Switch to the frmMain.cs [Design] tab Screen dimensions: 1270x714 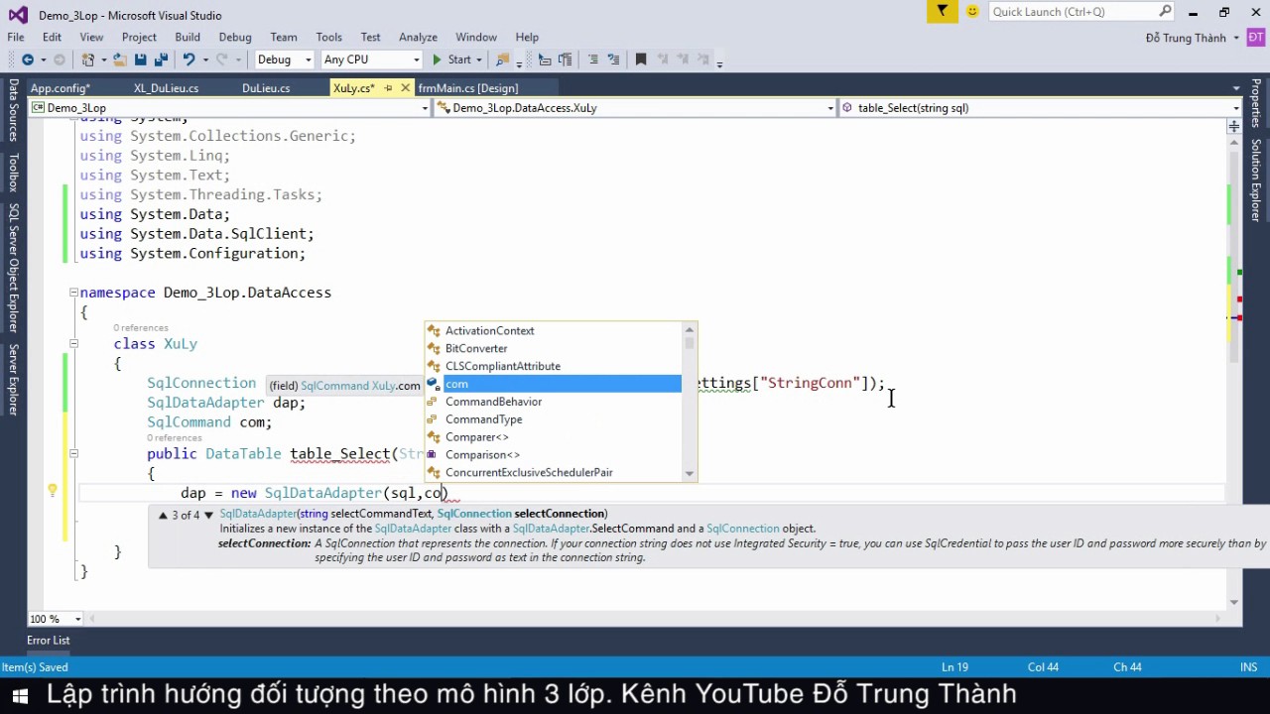click(468, 88)
